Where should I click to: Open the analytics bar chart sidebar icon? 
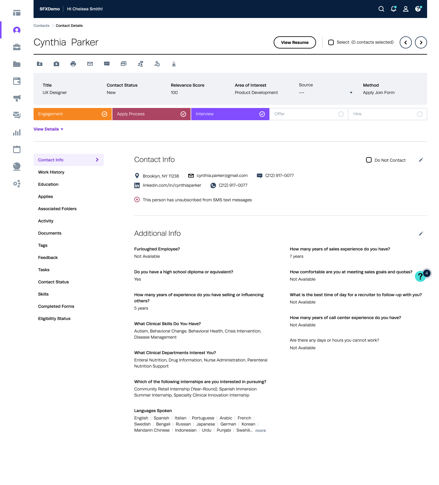[x=17, y=132]
